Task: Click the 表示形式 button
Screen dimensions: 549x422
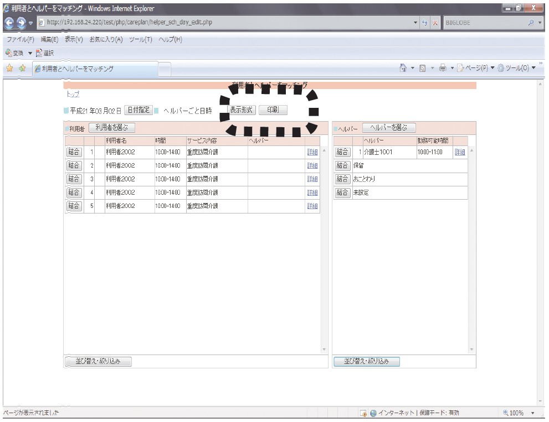Action: (x=241, y=110)
